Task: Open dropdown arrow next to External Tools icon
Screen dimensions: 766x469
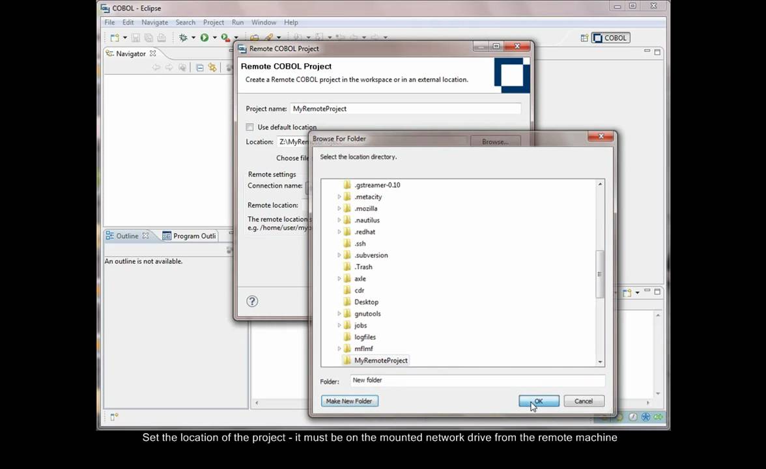Action: (236, 38)
